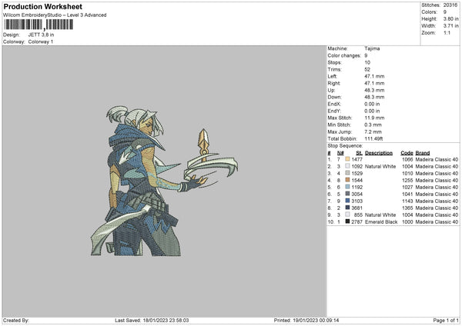Click the 'N#' column header

[x=340, y=153]
